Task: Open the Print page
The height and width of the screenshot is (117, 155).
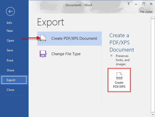Action: click(x=10, y=61)
